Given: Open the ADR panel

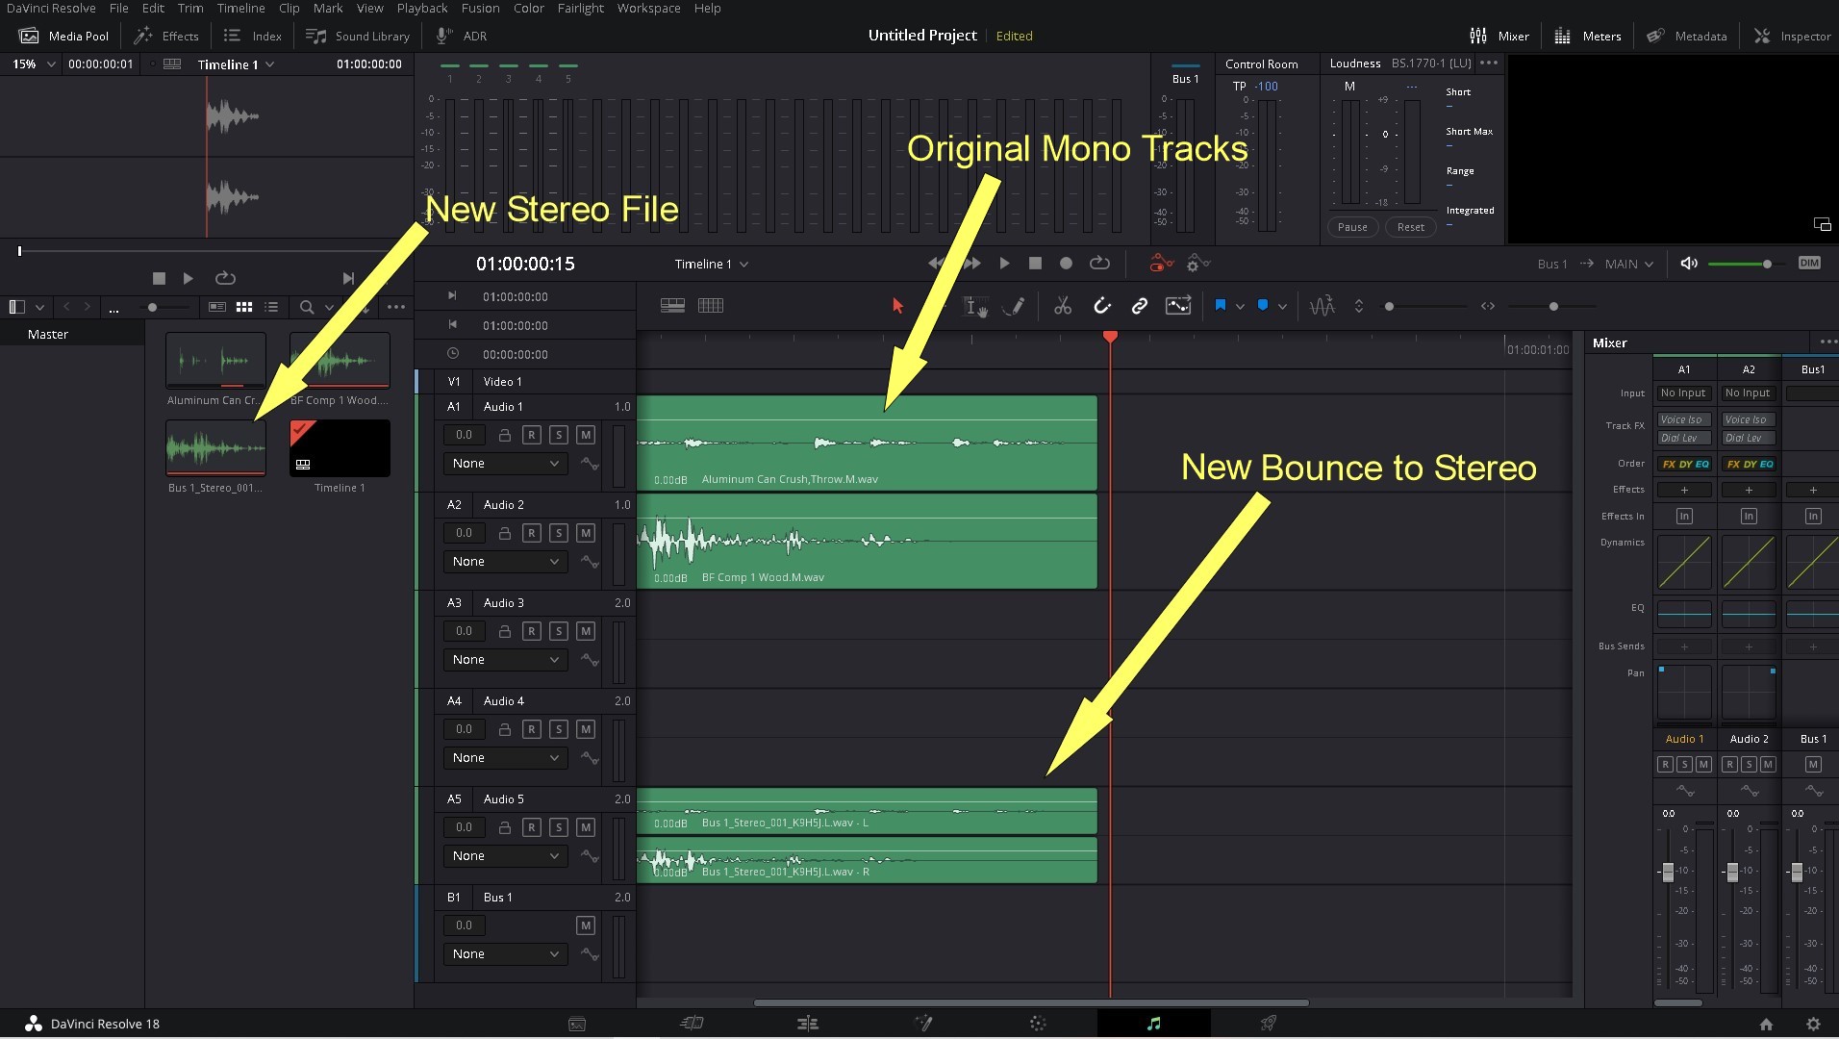Looking at the screenshot, I should (461, 36).
